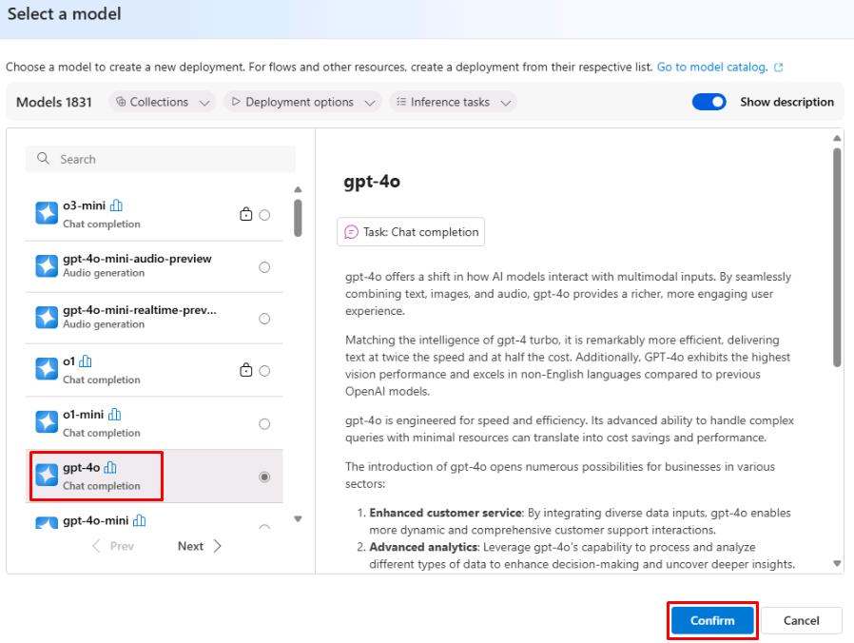Open the Go to model catalog link

coord(712,67)
